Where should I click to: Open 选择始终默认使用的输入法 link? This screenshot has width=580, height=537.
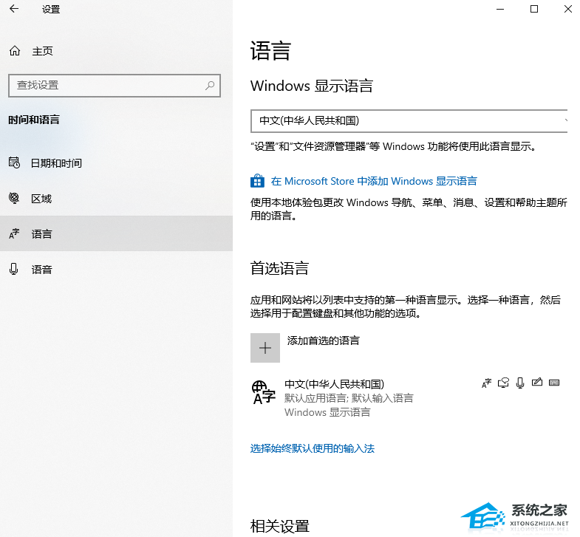[313, 448]
